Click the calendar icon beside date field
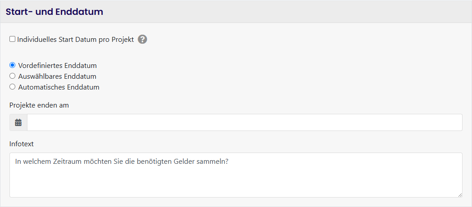 point(18,122)
